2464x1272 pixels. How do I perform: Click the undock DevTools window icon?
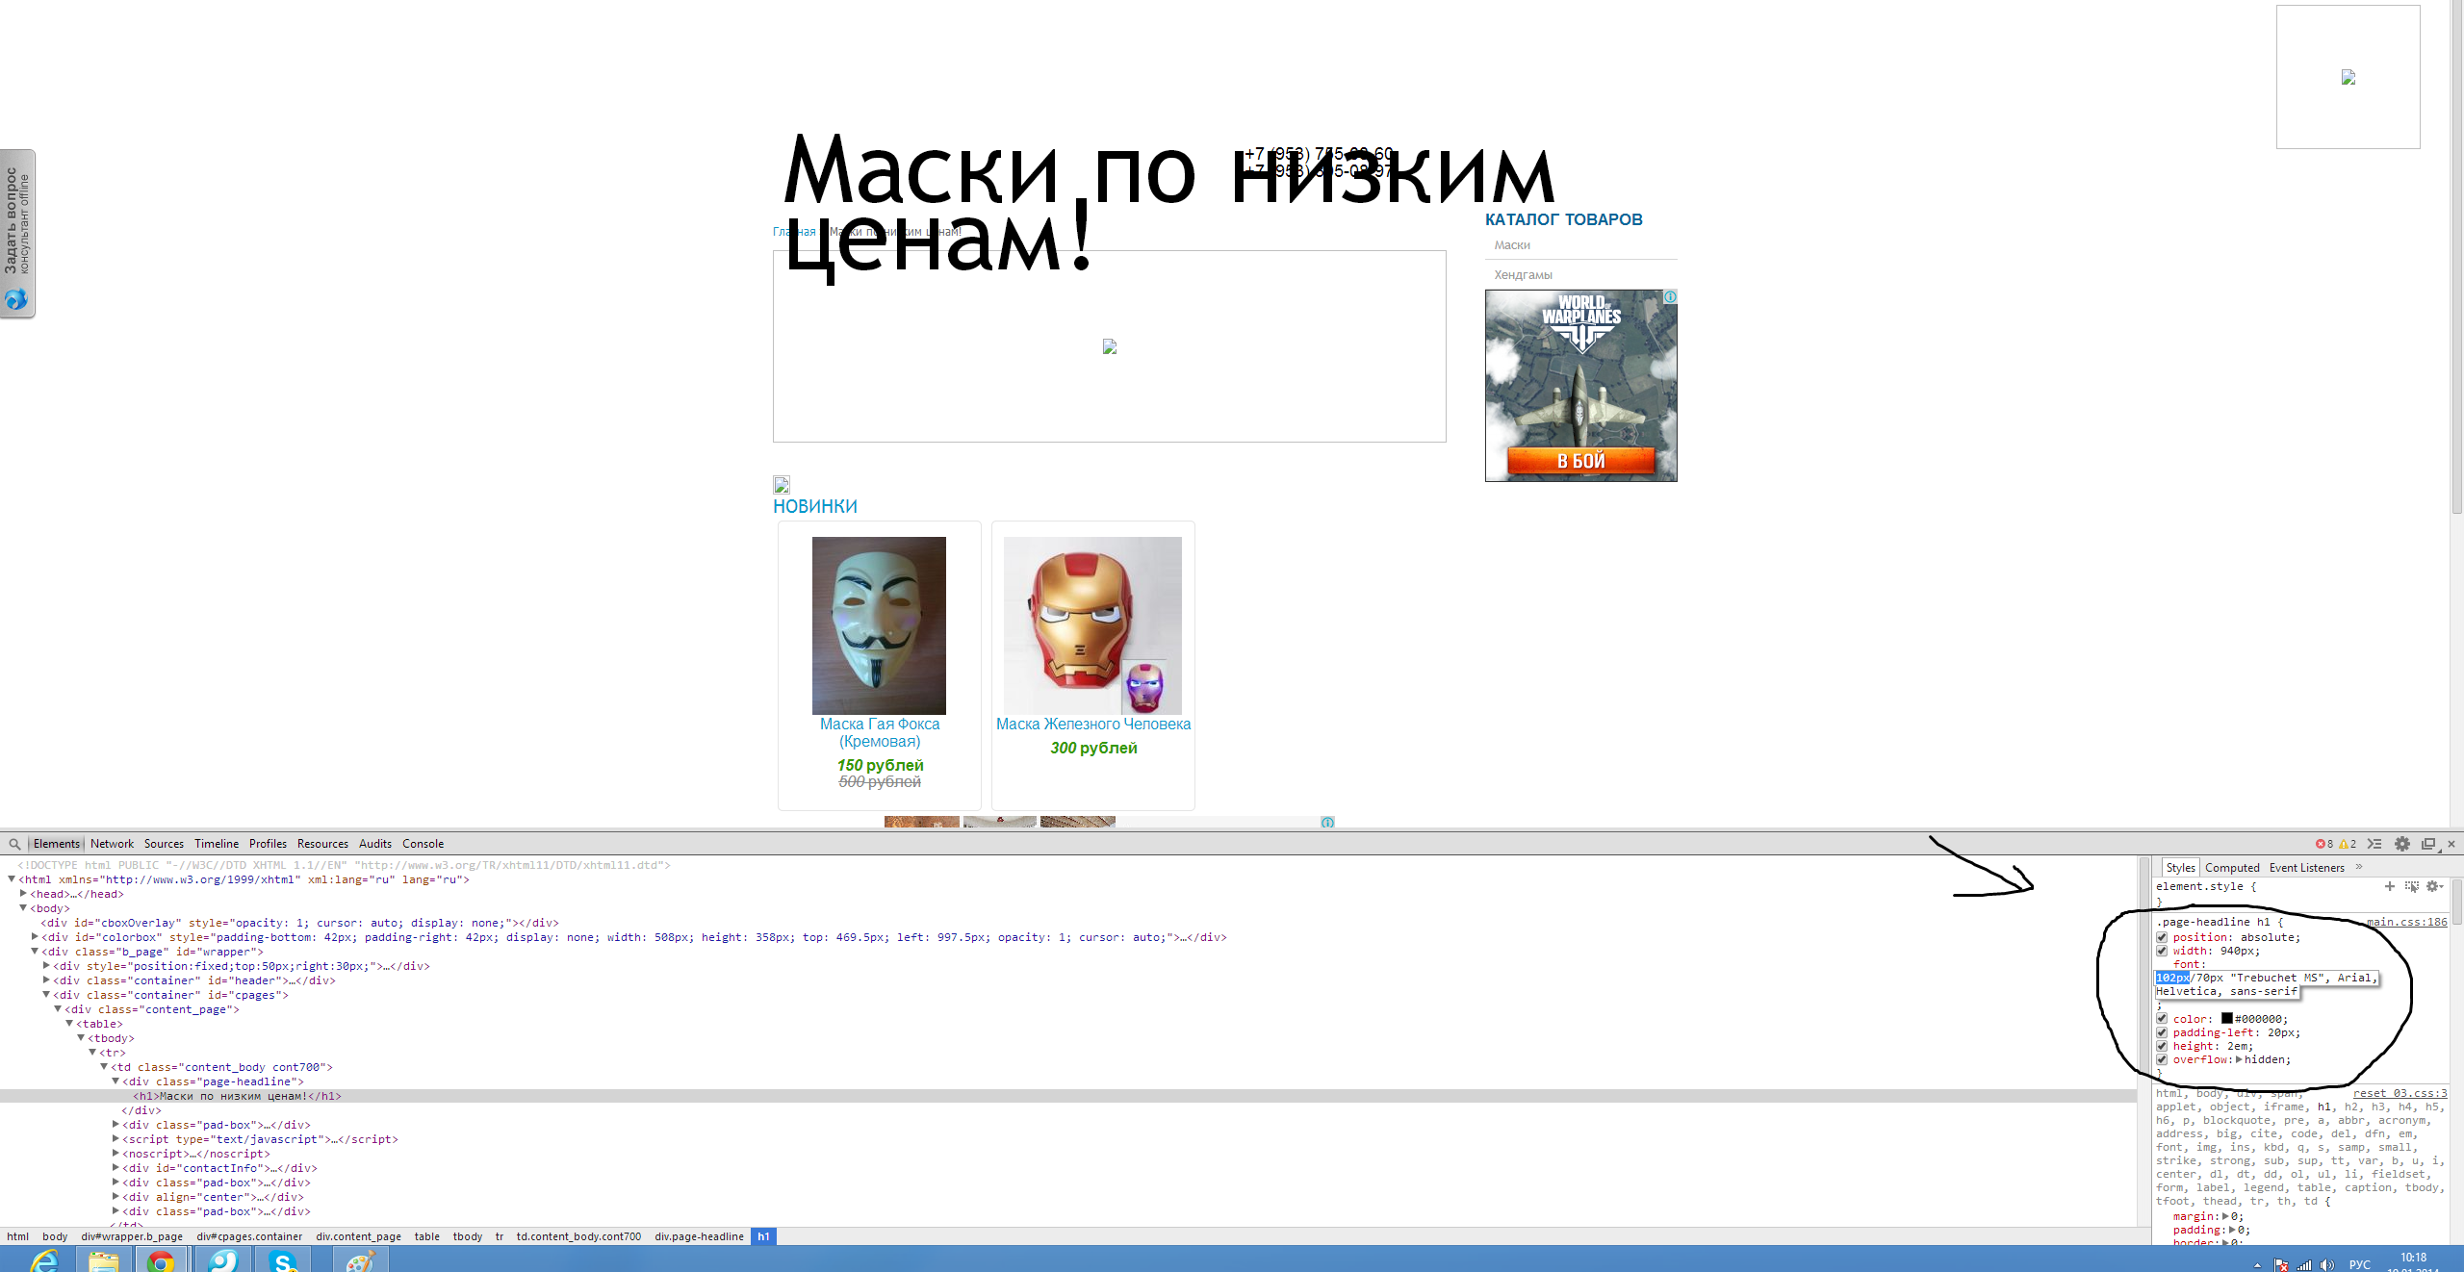click(2428, 844)
